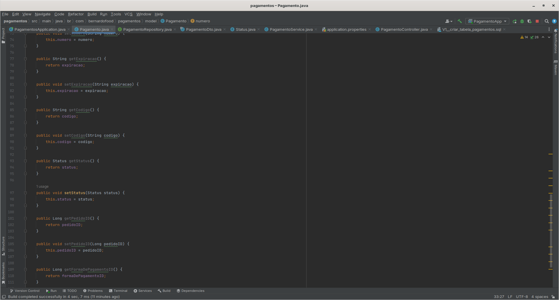Close the V1__criar_tabela_pagamentos.sql tab
Screen dimensions: 559x300
504,29
